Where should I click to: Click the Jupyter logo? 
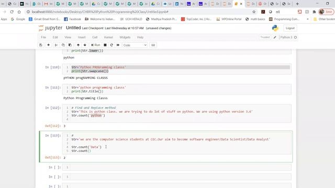50,28
